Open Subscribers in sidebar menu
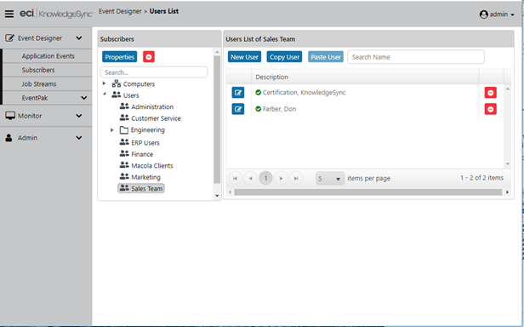 38,70
